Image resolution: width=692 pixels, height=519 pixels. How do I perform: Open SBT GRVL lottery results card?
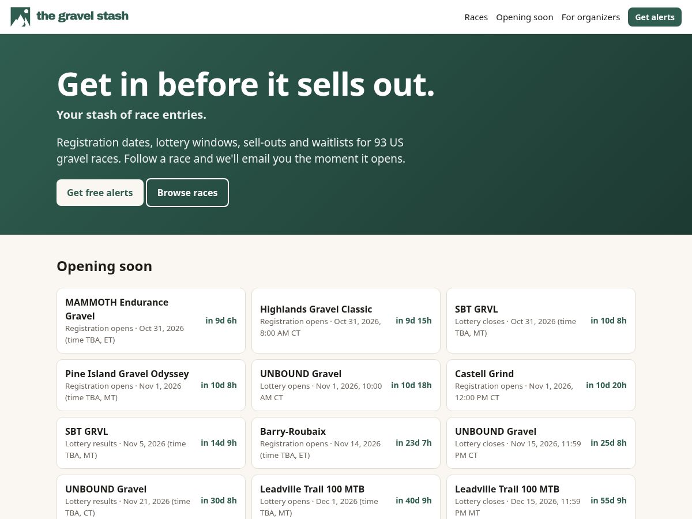[151, 443]
